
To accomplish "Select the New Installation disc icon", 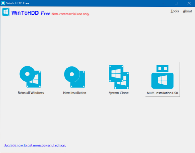I will [x=74, y=76].
